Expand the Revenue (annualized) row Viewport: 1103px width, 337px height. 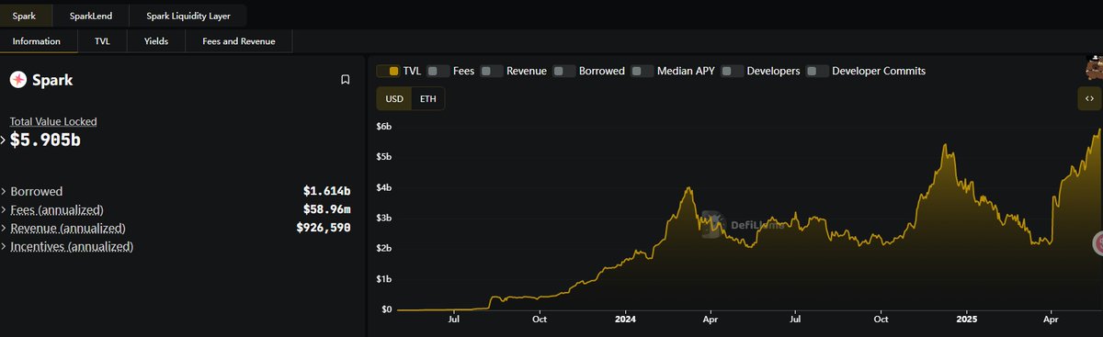pos(3,228)
